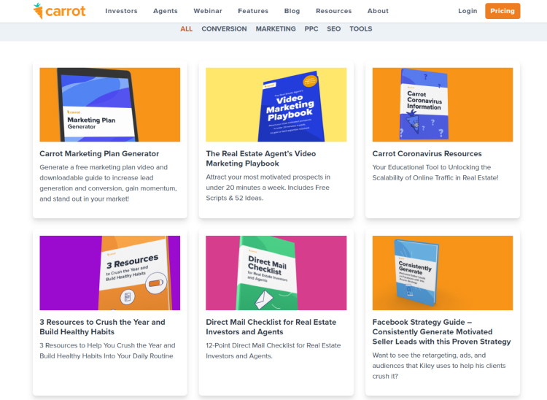Open the Agents menu item
Viewport: 547px width, 400px height.
coord(166,11)
